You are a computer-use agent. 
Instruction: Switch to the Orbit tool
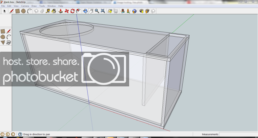pos(85,11)
